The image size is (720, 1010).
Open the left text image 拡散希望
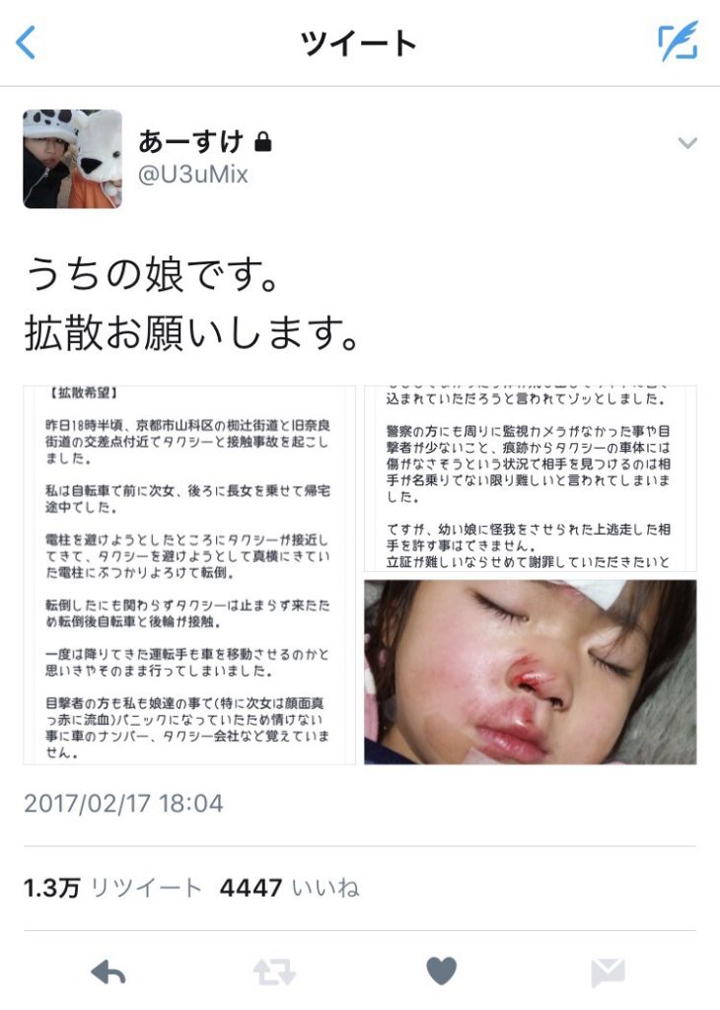point(189,575)
